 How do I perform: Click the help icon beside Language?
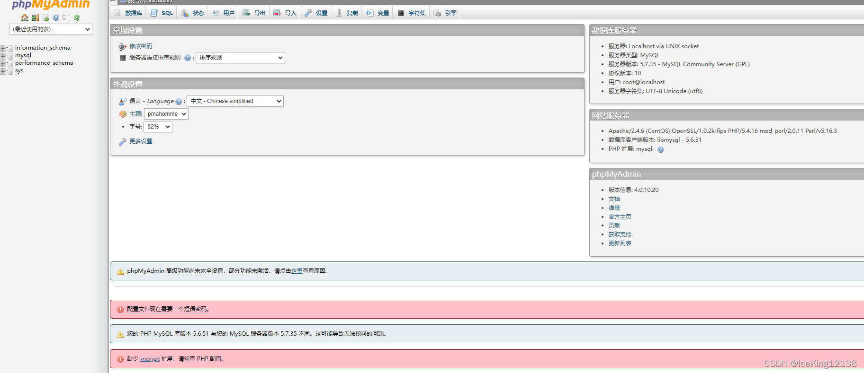tap(179, 102)
